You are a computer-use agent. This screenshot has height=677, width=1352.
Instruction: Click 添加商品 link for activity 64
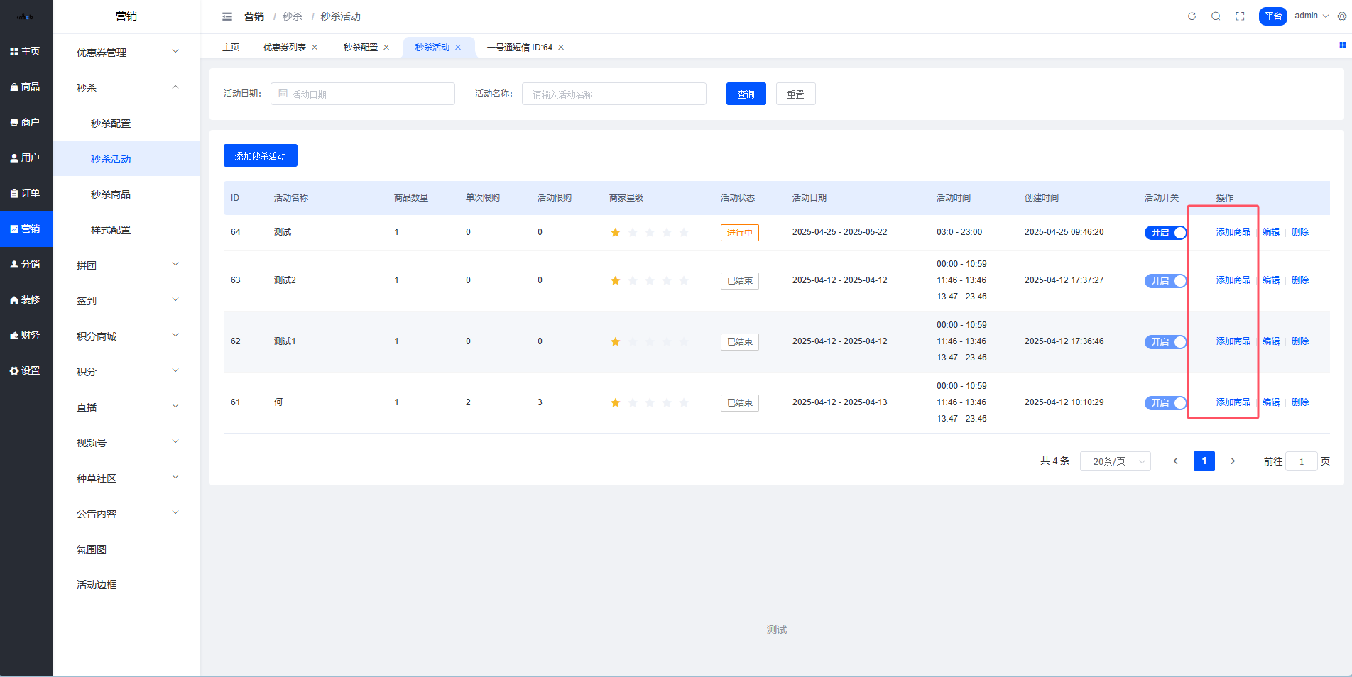[x=1233, y=232]
